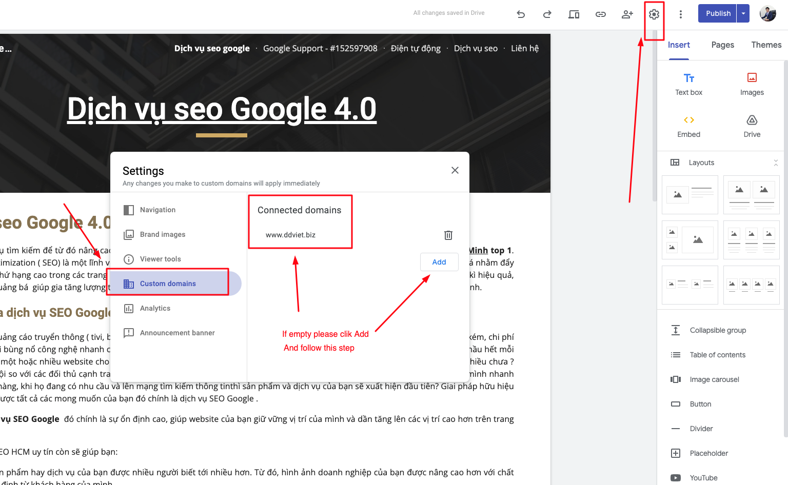
Task: Copy the published site link icon
Action: click(x=601, y=14)
